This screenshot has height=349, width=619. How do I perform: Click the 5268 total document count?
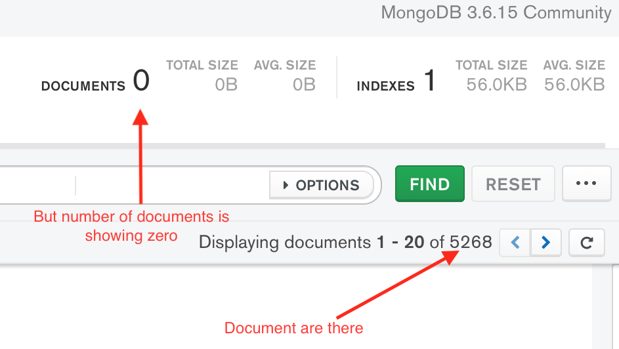471,243
